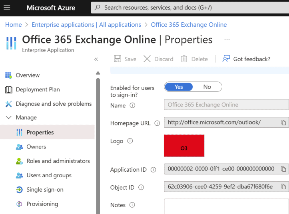Copy the Homepage URL to clipboard
289x214 pixels.
coord(283,123)
